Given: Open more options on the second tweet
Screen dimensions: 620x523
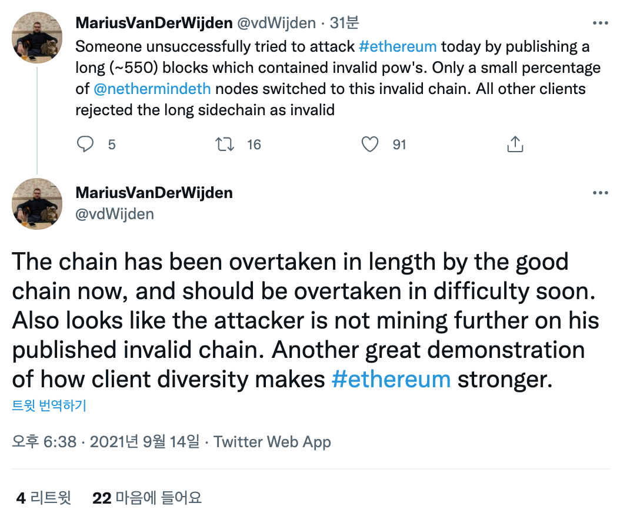Looking at the screenshot, I should tap(600, 193).
